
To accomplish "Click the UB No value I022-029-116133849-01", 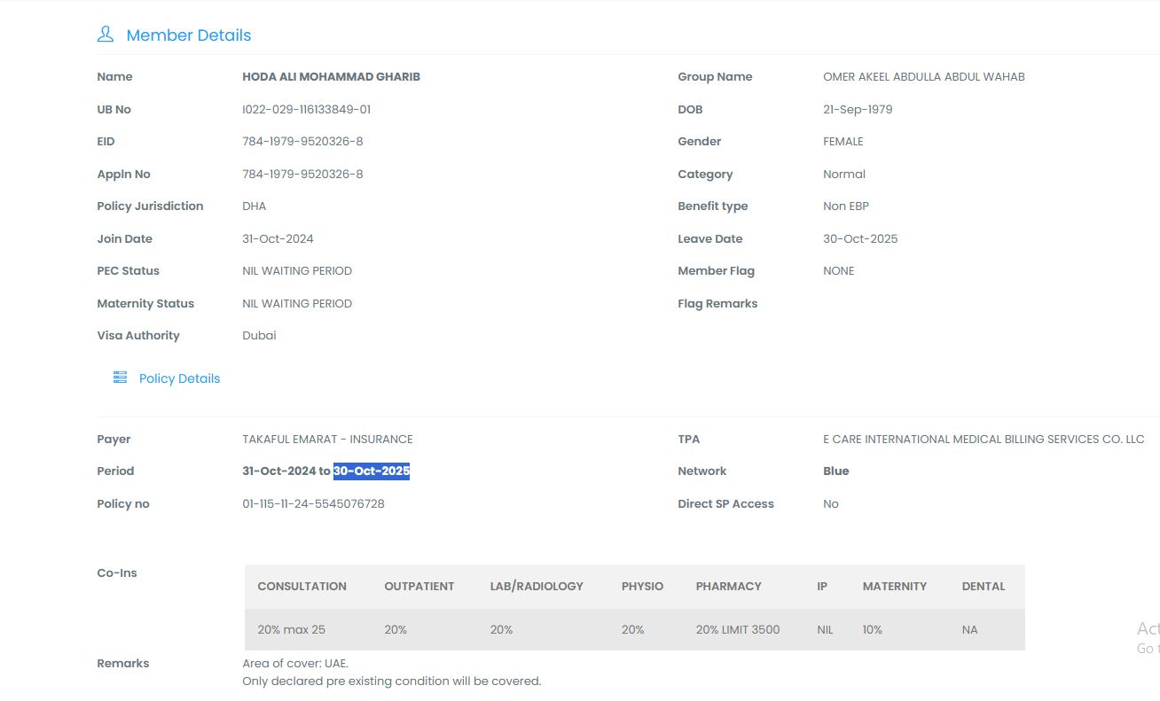I will (x=306, y=110).
